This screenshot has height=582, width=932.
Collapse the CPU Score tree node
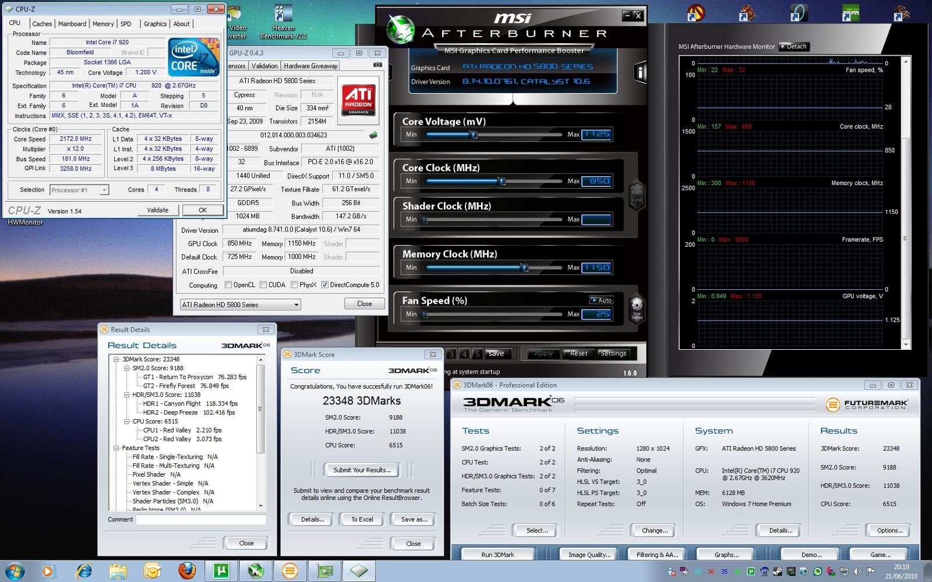tap(126, 421)
